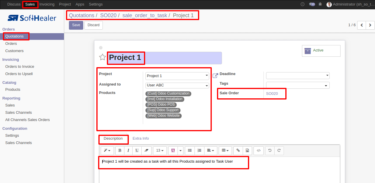Click the debug bug icon
375x183 pixels.
tap(320, 4)
